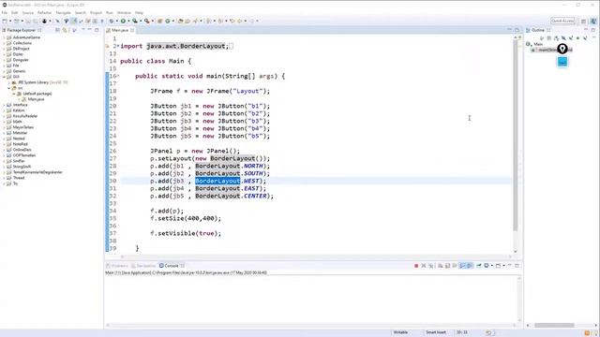Expand folded imports on line 2
600x337 pixels.
pyautogui.click(x=118, y=46)
